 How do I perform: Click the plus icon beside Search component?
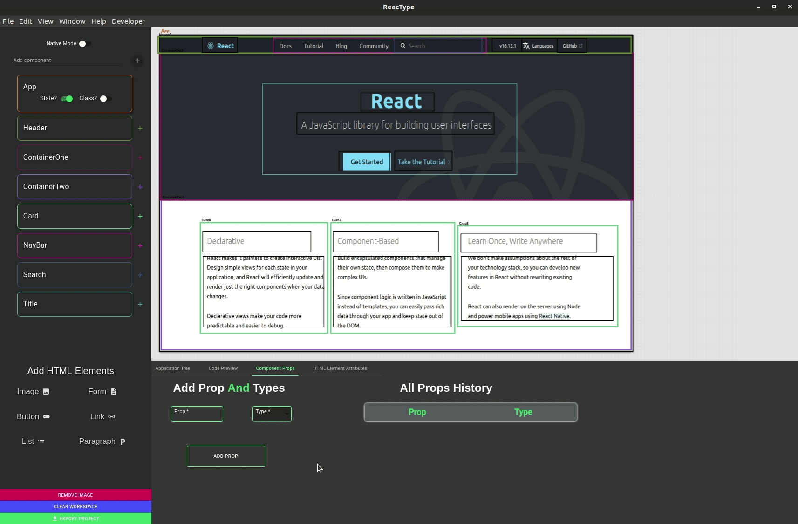140,275
